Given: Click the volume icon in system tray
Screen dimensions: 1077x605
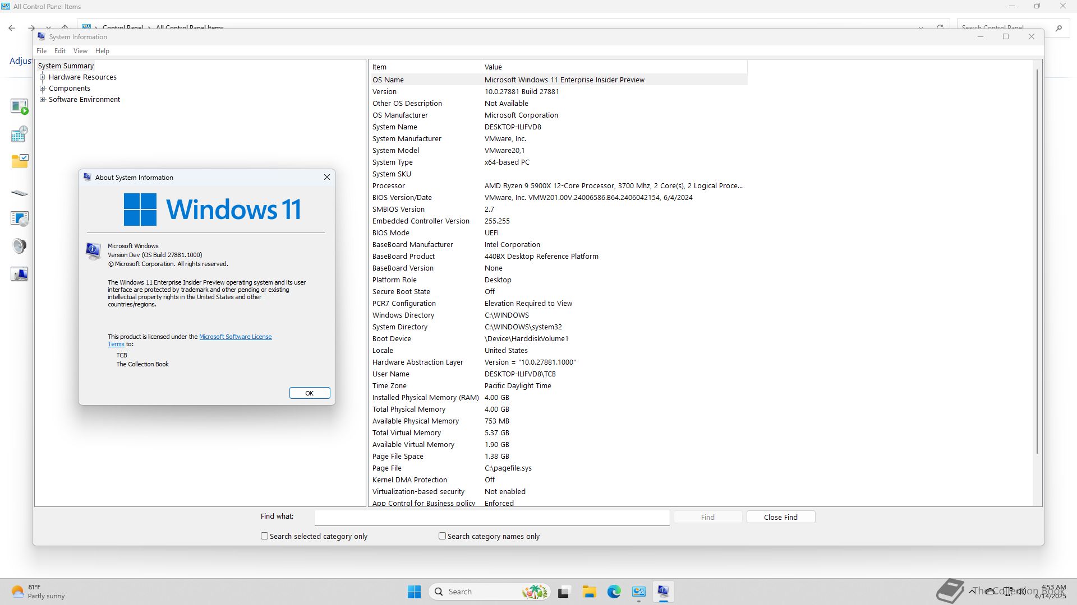Looking at the screenshot, I should click(x=1021, y=591).
